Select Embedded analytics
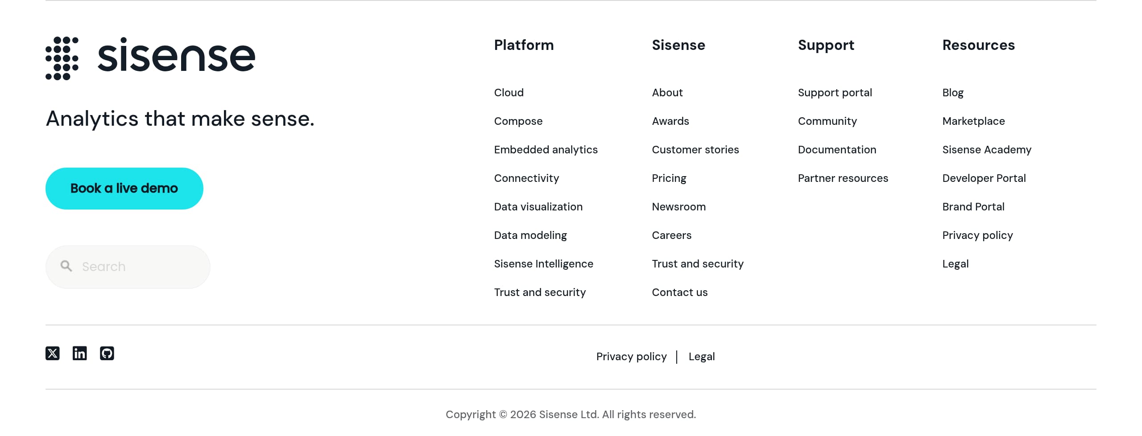1142x436 pixels. (546, 150)
